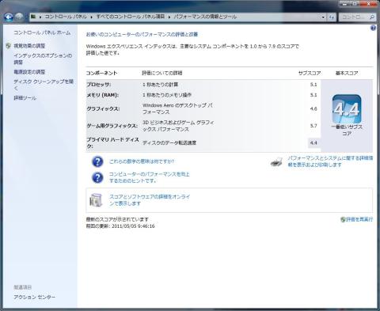The height and width of the screenshot is (311, 380).
Task: Open ディスク クリーンアップを開く link
Action: click(44, 85)
